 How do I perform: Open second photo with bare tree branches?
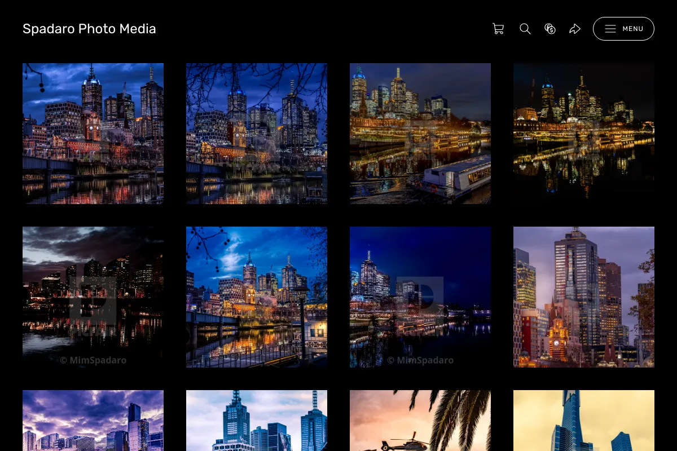tap(257, 134)
